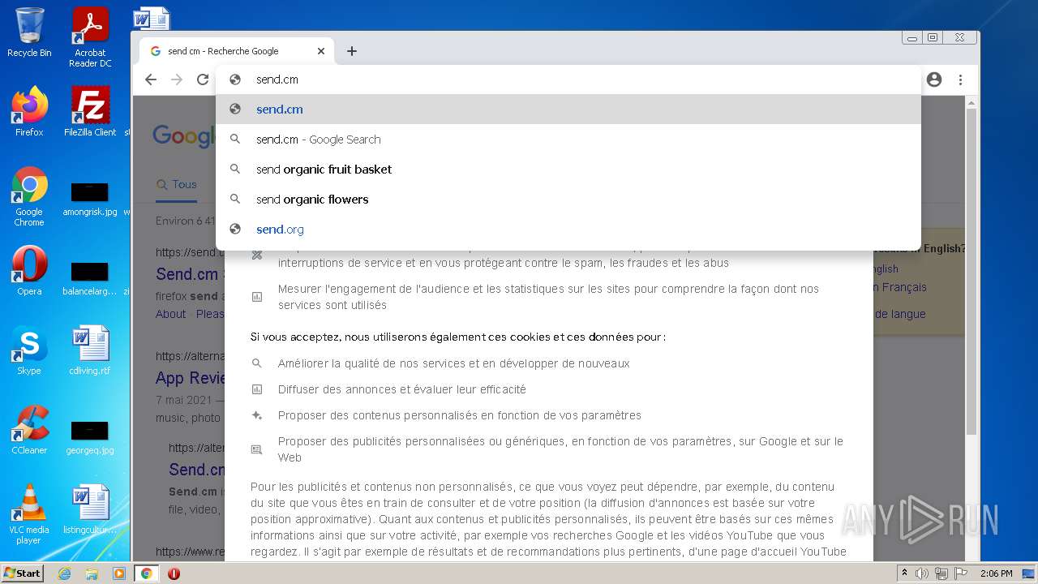Open balancelarg image file on desktop
This screenshot has height=584, width=1038.
tap(90, 279)
